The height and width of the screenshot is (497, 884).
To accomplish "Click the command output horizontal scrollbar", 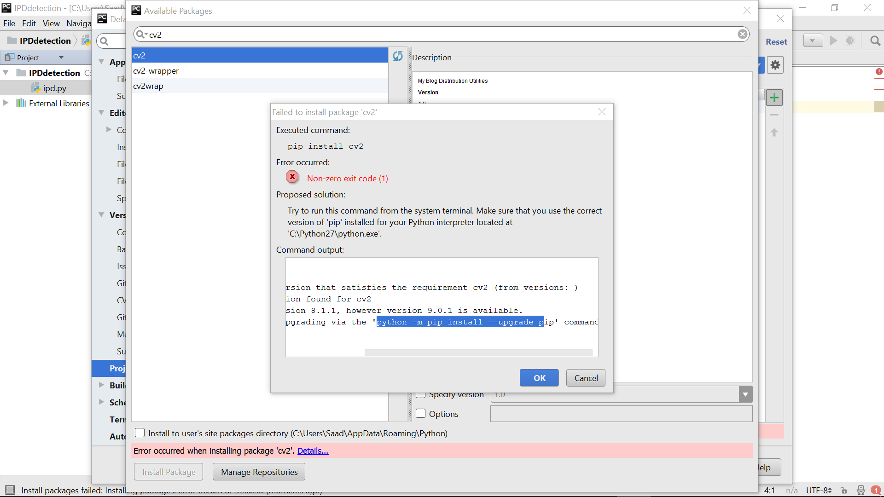I will click(x=478, y=353).
